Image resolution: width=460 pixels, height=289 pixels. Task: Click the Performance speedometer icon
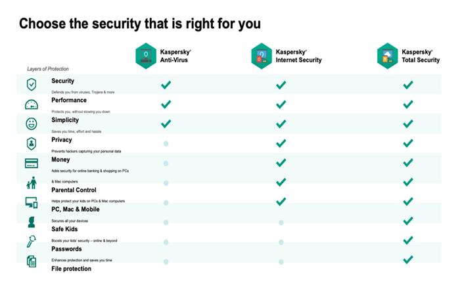click(x=32, y=104)
